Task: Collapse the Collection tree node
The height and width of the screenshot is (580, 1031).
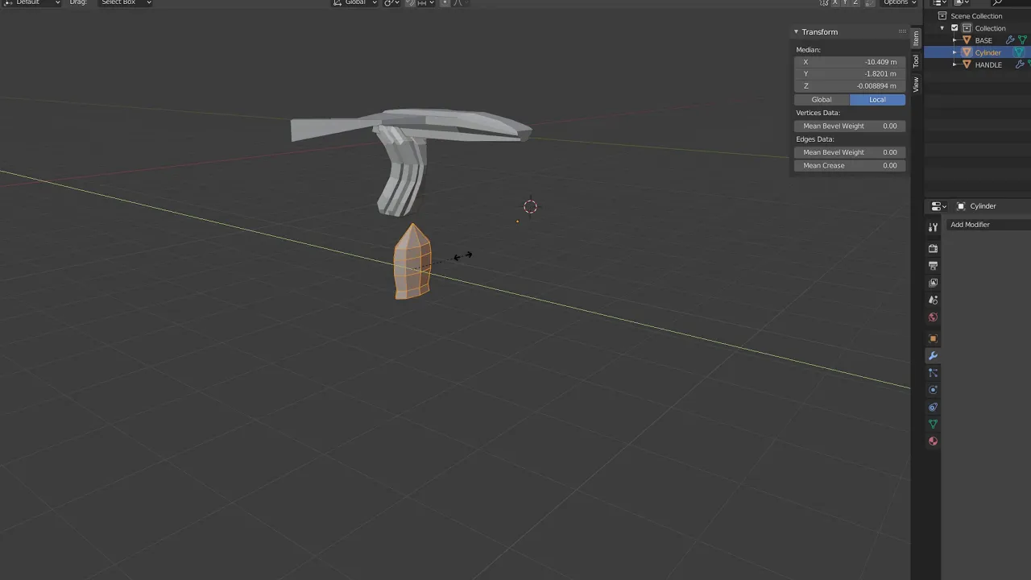Action: [x=943, y=28]
